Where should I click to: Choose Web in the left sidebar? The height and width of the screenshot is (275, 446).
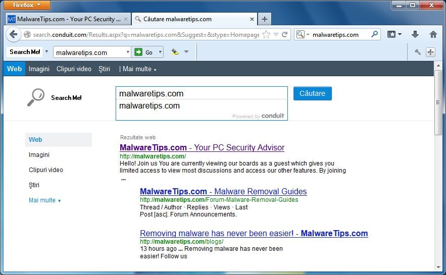click(x=58, y=139)
